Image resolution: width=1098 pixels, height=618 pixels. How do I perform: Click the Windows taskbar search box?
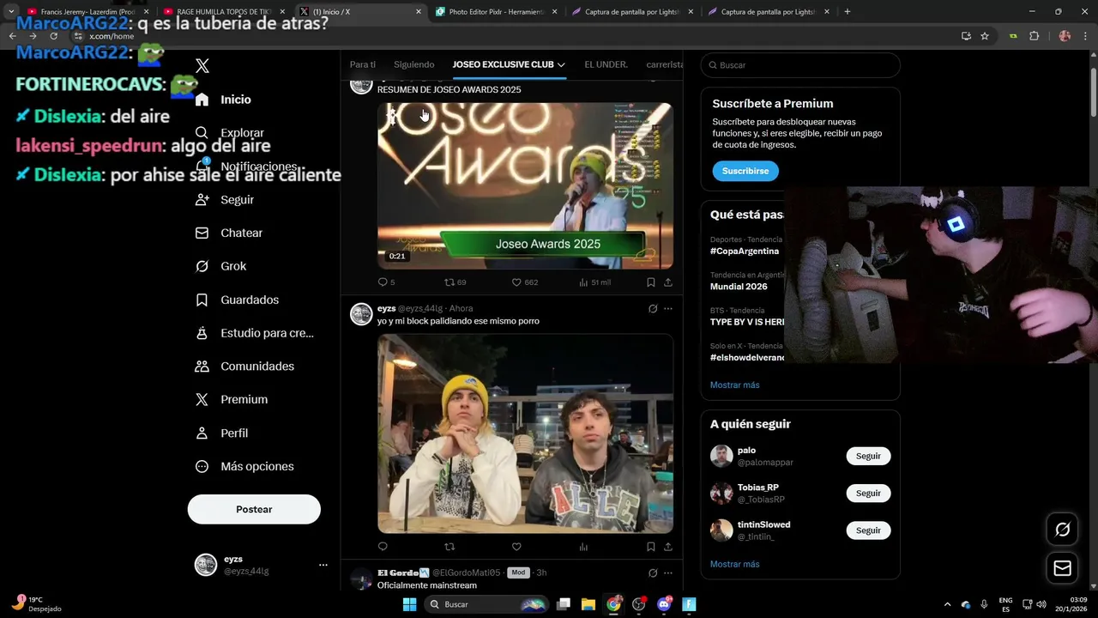(486, 604)
